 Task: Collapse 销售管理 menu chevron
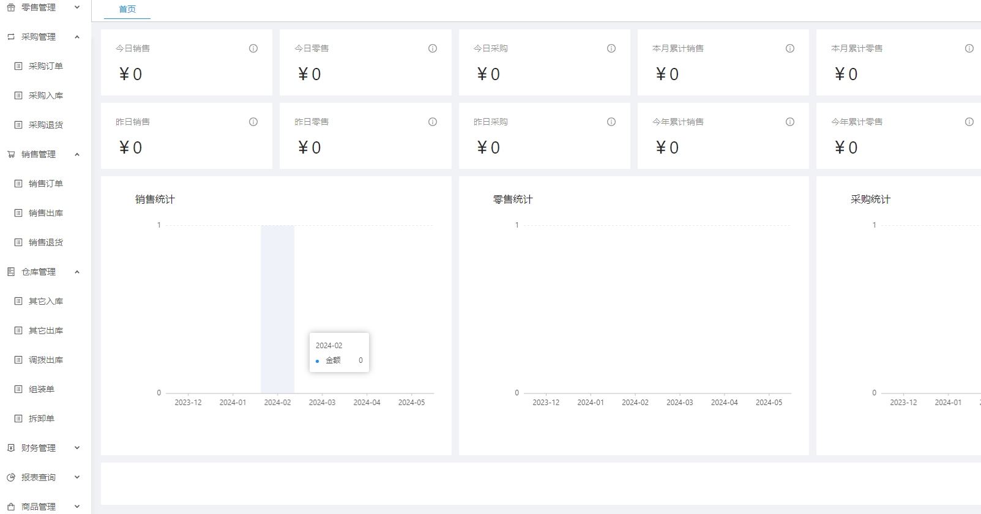(77, 154)
